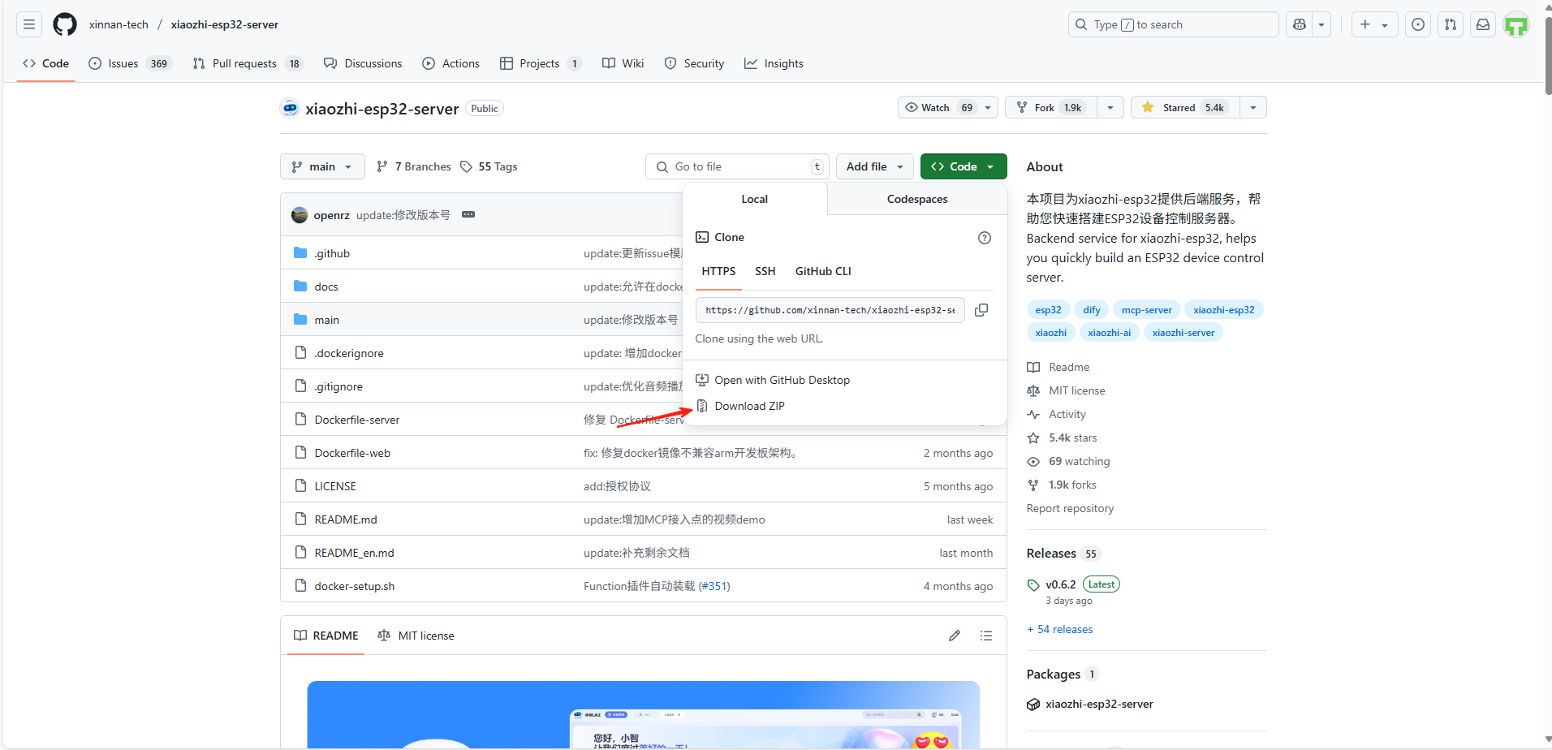
Task: View the 7 Branches link
Action: (414, 166)
